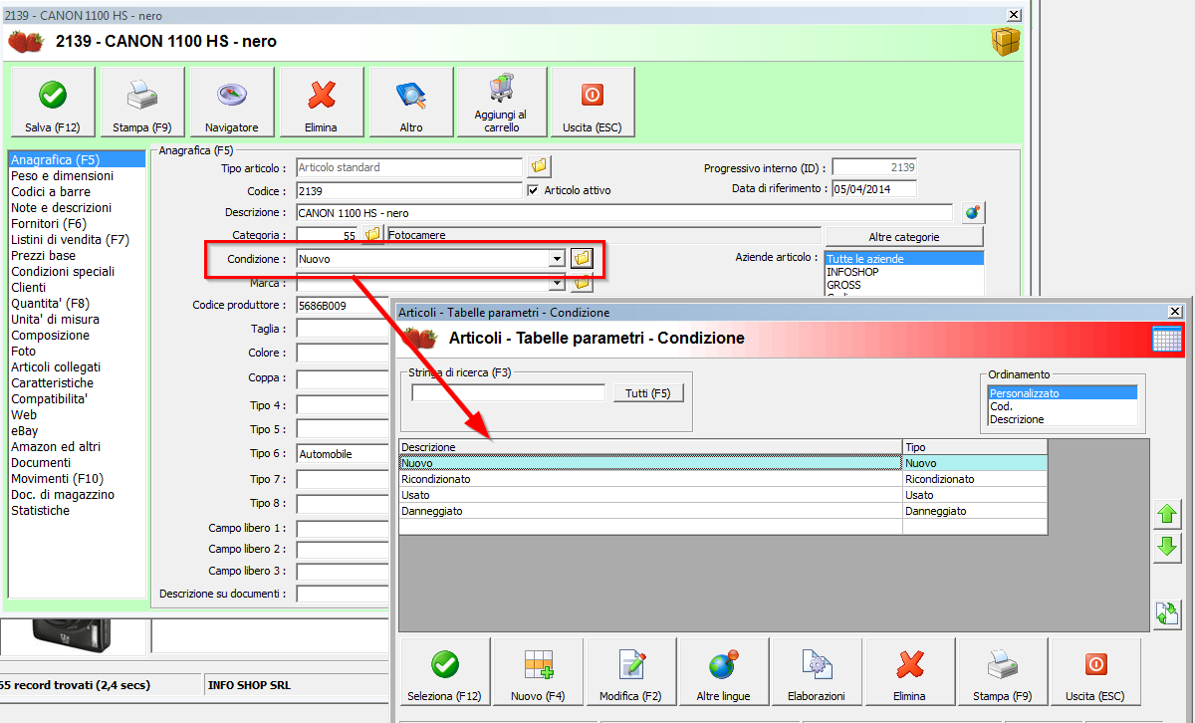Click Seleziona (F12) in Condizione window
Screen dimensions: 1195x723
(x=445, y=672)
